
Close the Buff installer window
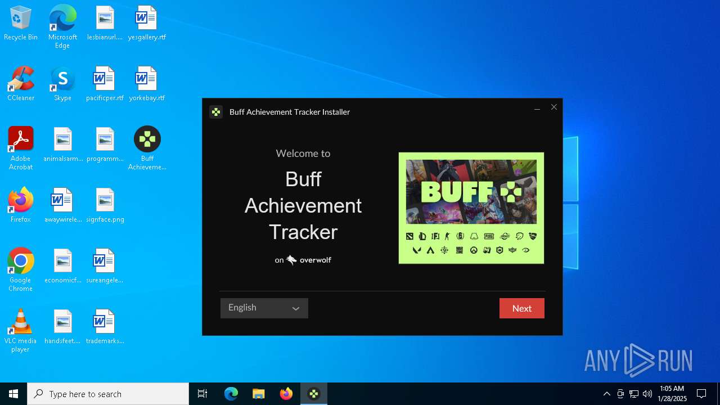554,107
